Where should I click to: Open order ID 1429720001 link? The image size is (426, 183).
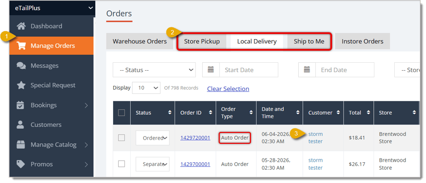195,138
